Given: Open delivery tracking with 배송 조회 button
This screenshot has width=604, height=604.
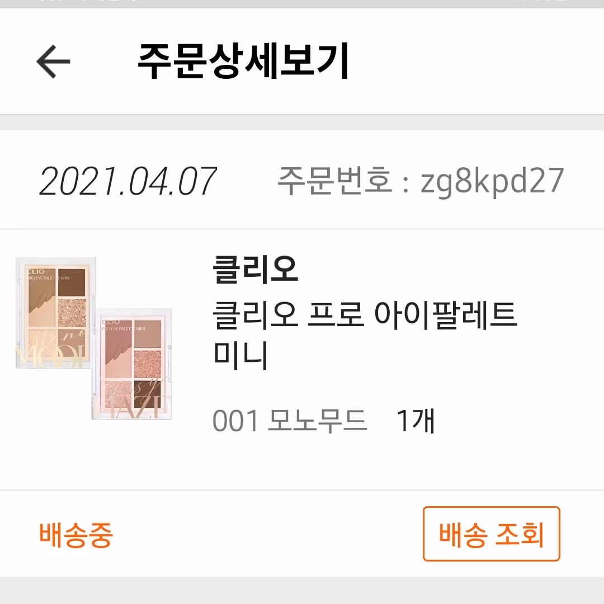Looking at the screenshot, I should [x=491, y=534].
